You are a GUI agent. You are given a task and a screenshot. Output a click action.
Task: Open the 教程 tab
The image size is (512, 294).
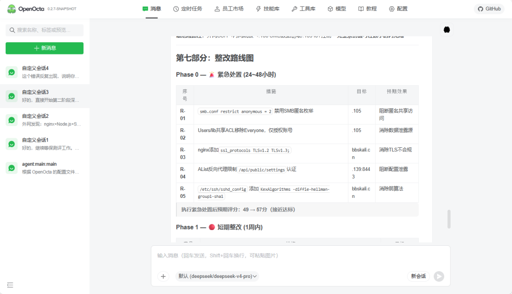[367, 9]
